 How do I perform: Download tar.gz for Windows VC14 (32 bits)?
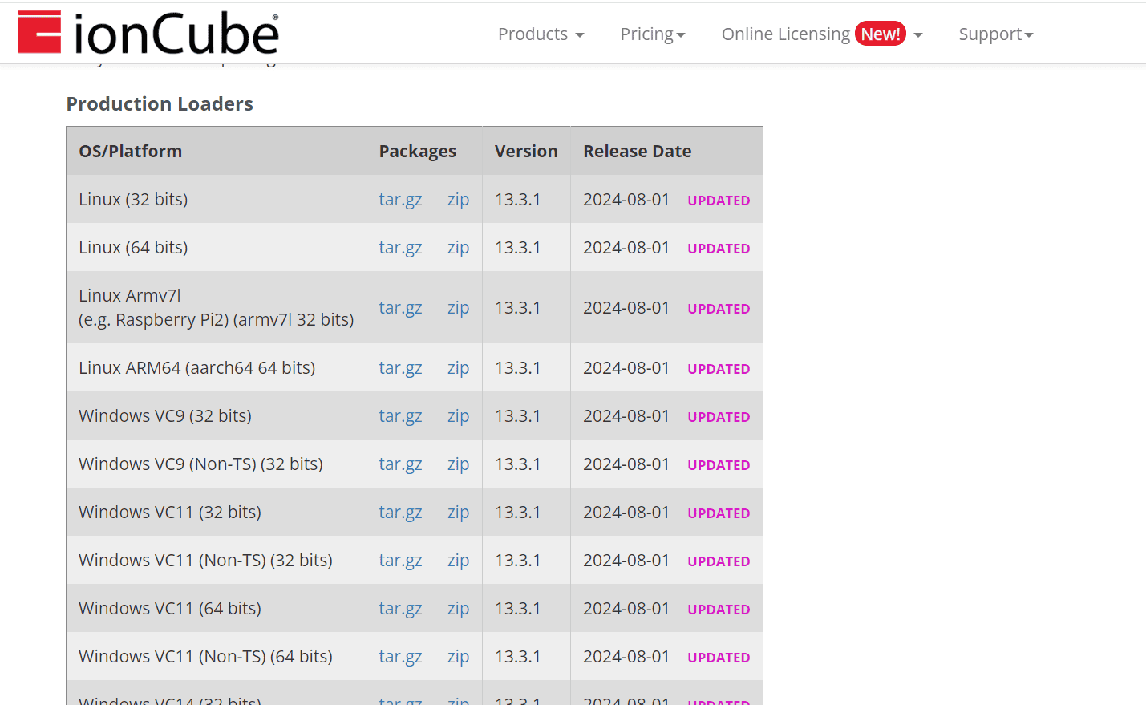click(x=400, y=699)
